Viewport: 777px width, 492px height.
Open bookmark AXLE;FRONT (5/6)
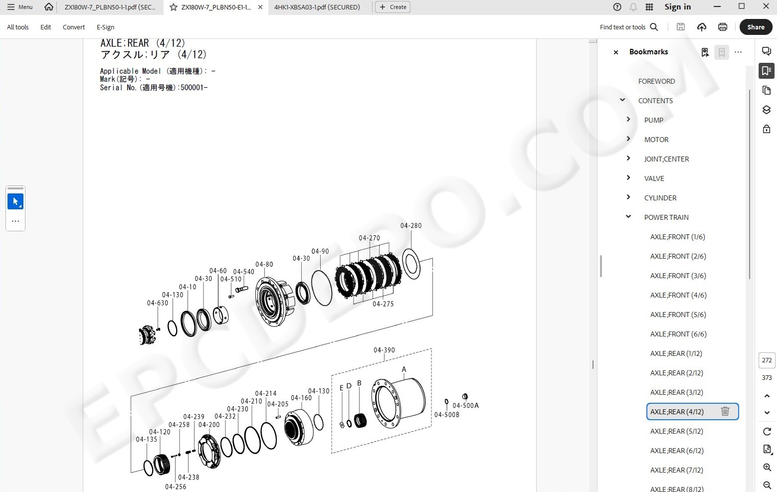click(x=678, y=315)
